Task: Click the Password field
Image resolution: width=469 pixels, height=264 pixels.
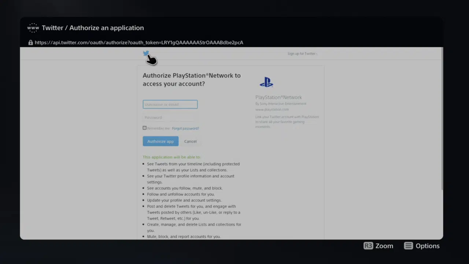Action: pyautogui.click(x=170, y=117)
